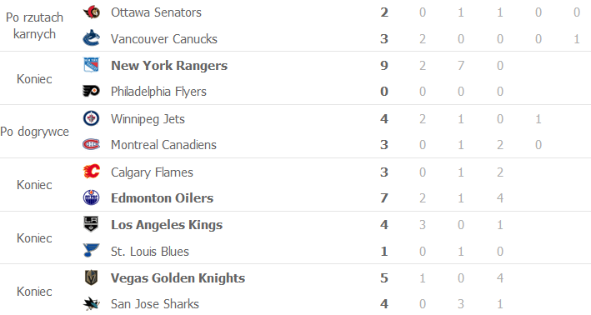Click the Montreal Canadiens logo

(91, 145)
